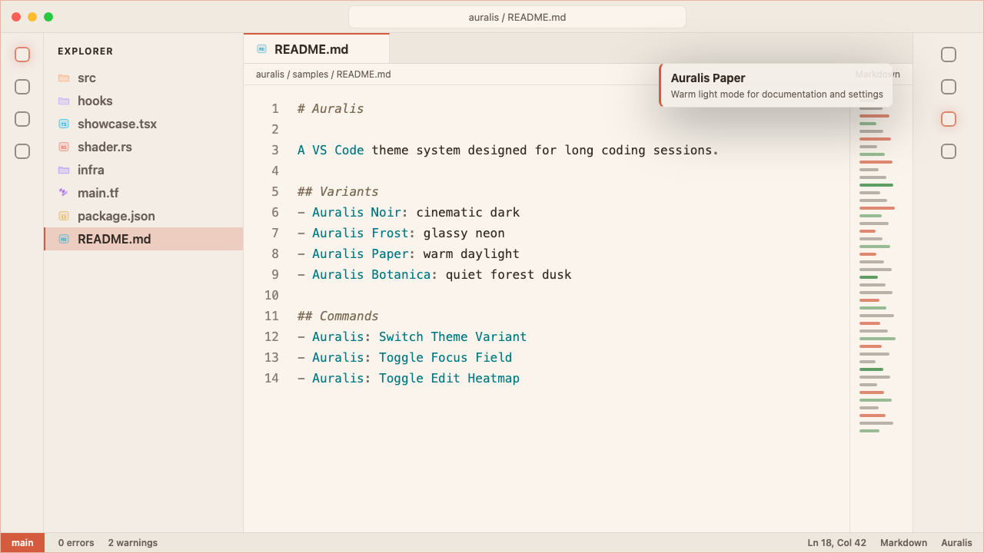
Task: Click the markdown icon in README.md tab
Action: coord(262,49)
